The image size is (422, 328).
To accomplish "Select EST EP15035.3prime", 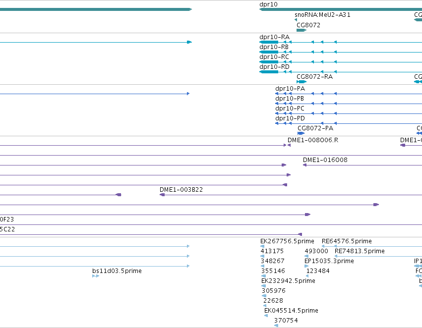I will pos(329,261).
